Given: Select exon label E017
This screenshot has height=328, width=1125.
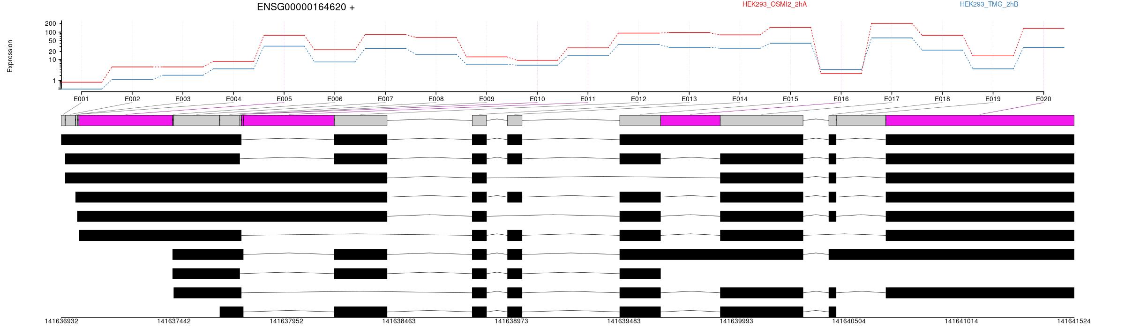Looking at the screenshot, I should [892, 99].
